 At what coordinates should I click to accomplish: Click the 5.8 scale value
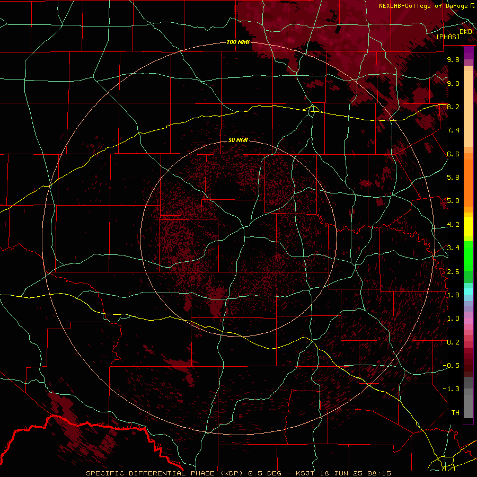pyautogui.click(x=453, y=178)
